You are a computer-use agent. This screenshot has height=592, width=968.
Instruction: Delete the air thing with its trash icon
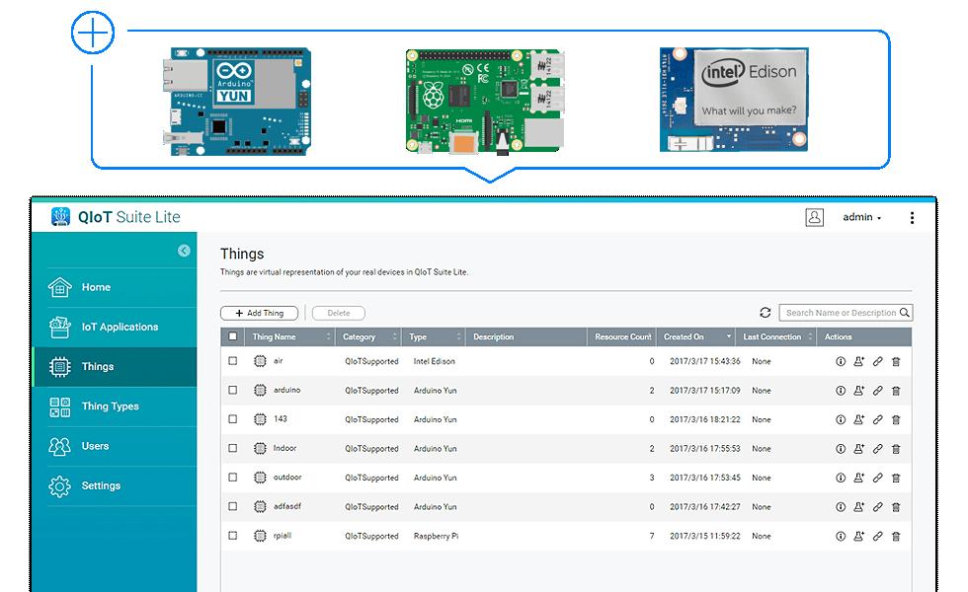coord(896,361)
